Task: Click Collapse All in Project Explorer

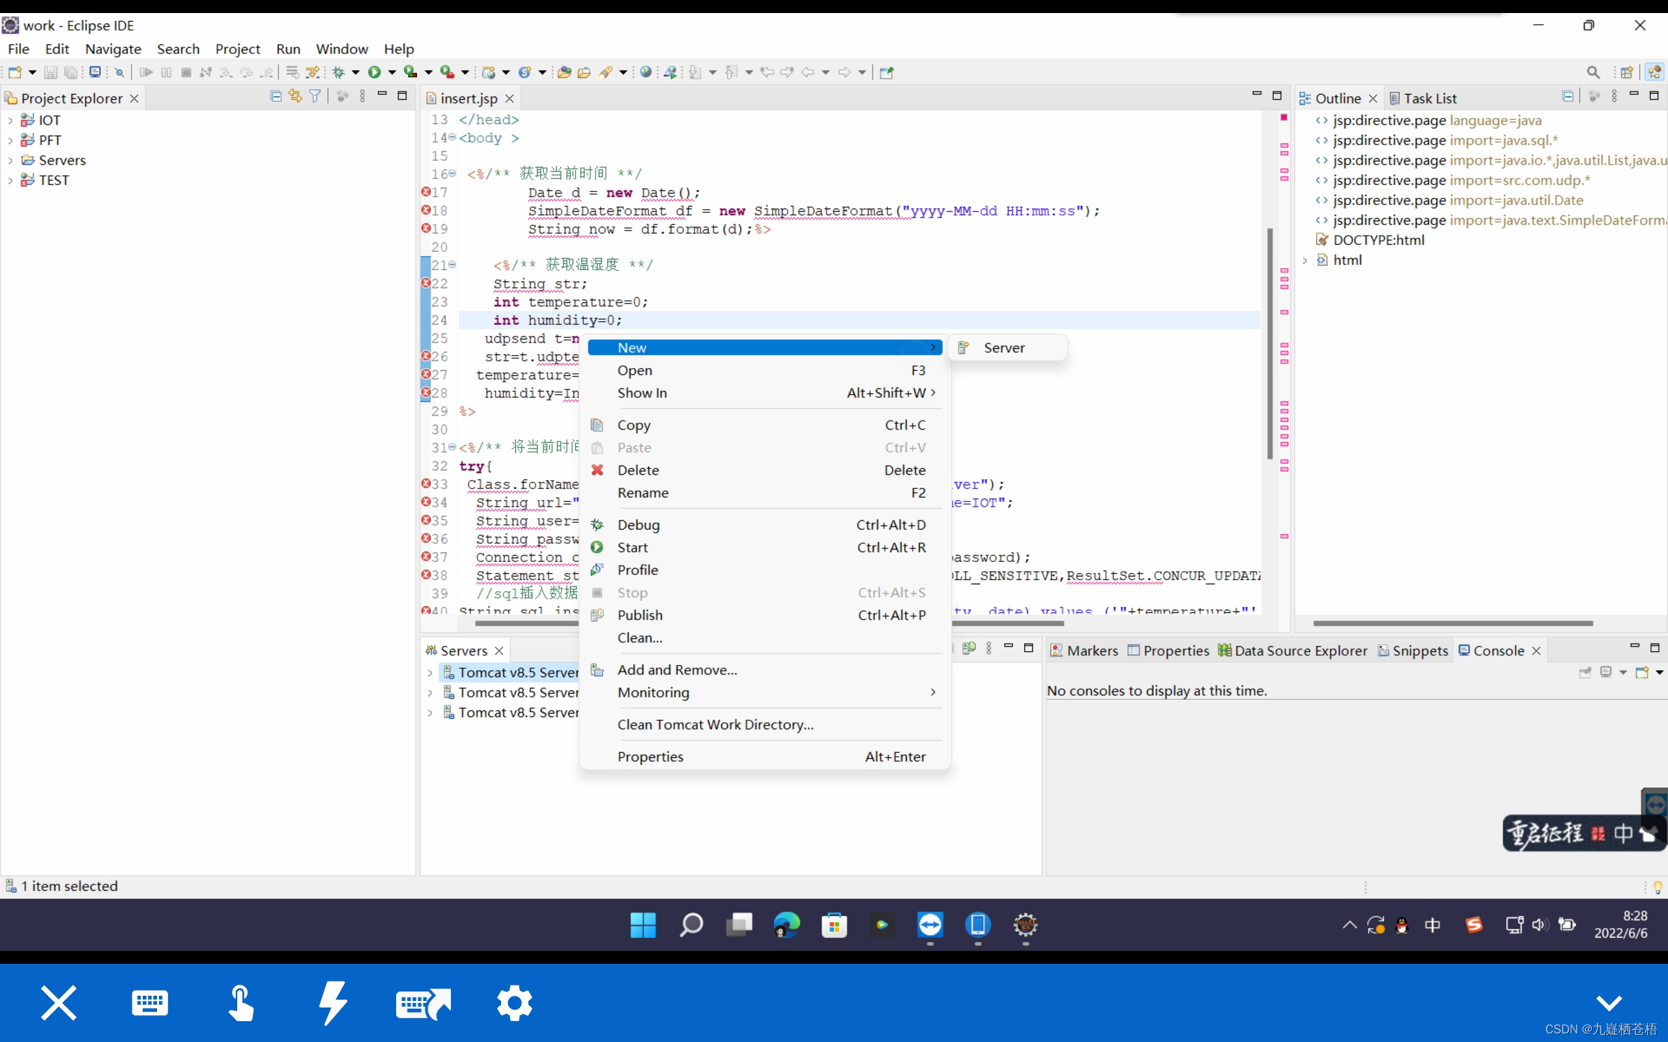Action: pos(276,96)
